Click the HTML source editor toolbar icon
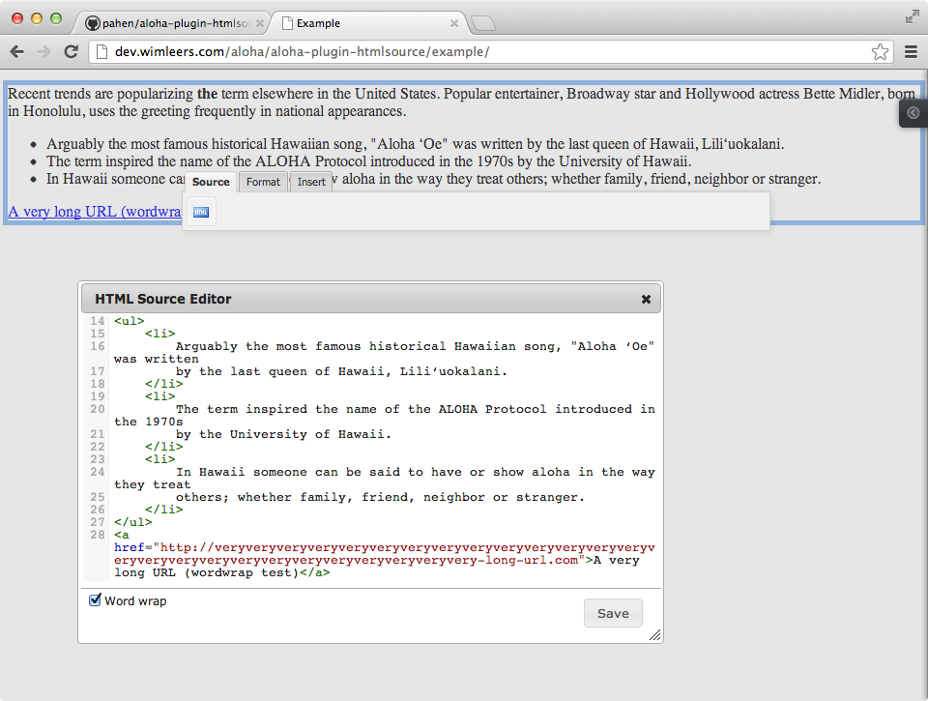Screen dimensions: 928x701 coord(201,213)
